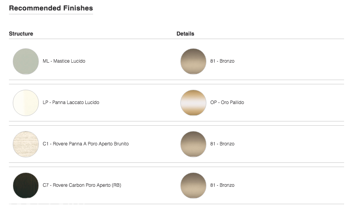Open C7 - Rovere Carbon Poro Aperto (RB)
353x215 pixels.
tap(82, 185)
